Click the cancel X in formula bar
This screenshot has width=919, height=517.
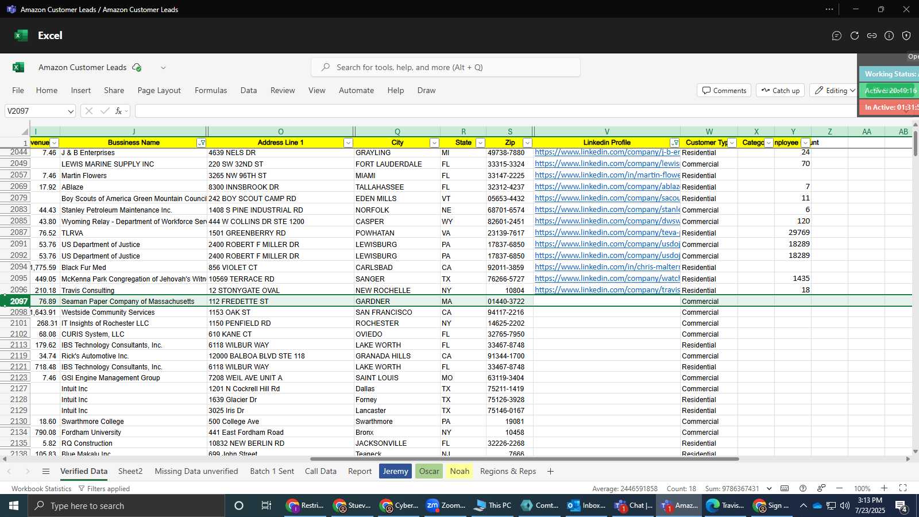point(88,111)
